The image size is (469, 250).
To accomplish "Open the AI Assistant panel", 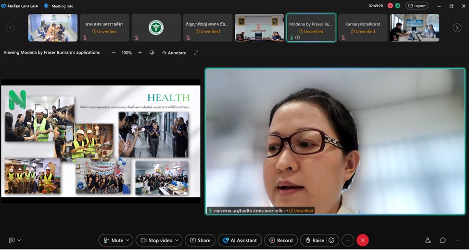I will click(x=240, y=240).
